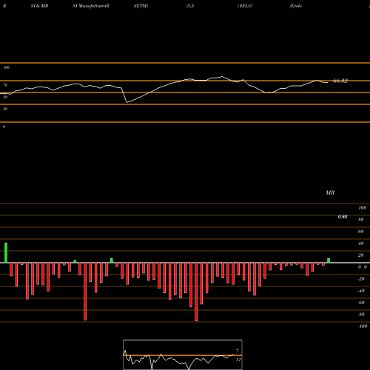370x370 pixels.
Task: Click the 'SI MunafaSutraR' header text
Action: click(91, 6)
